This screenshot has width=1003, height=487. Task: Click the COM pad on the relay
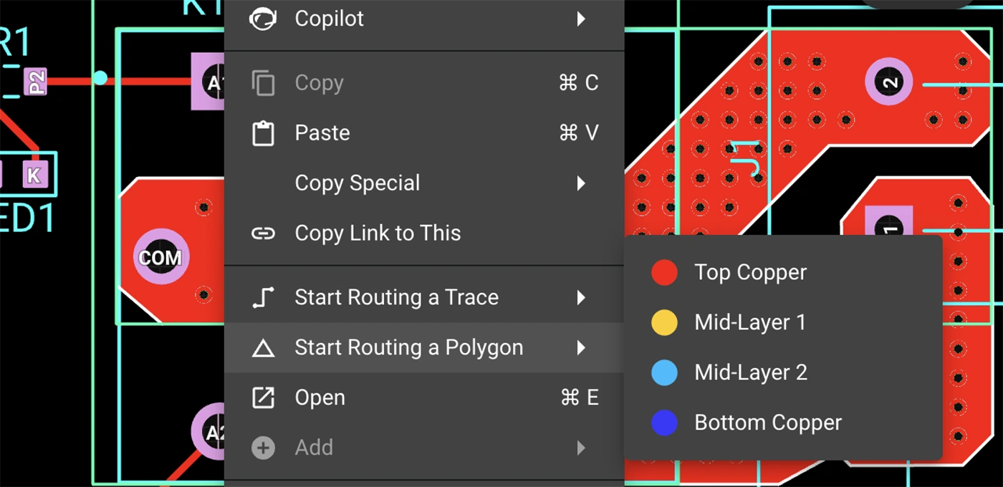coord(160,257)
